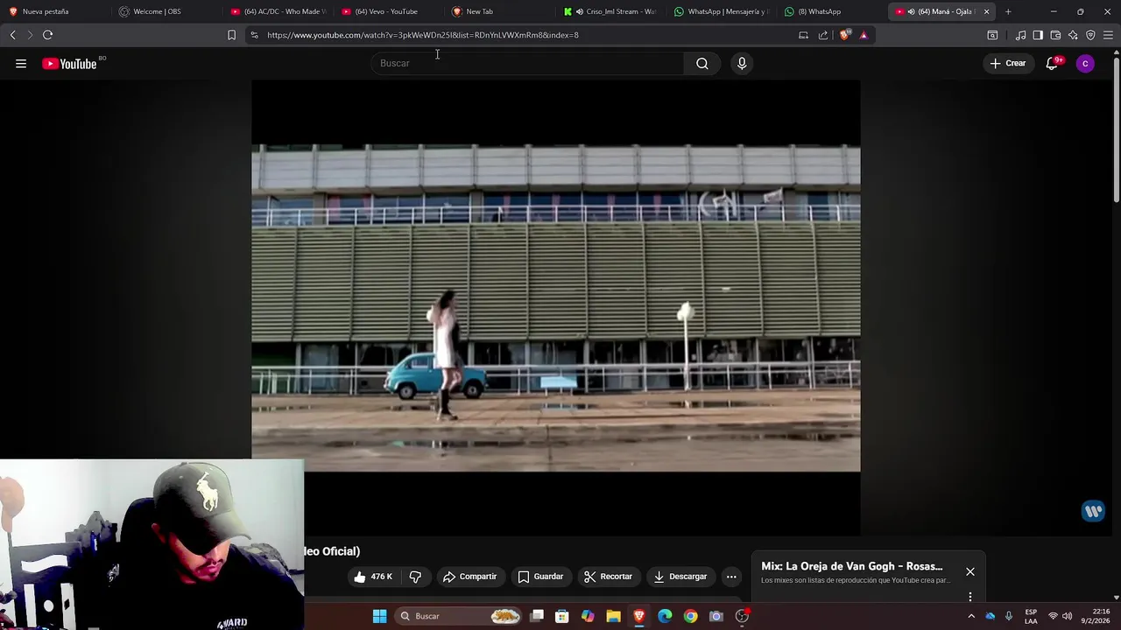This screenshot has height=630, width=1121.
Task: Open YouTube notifications bell
Action: [x=1052, y=63]
